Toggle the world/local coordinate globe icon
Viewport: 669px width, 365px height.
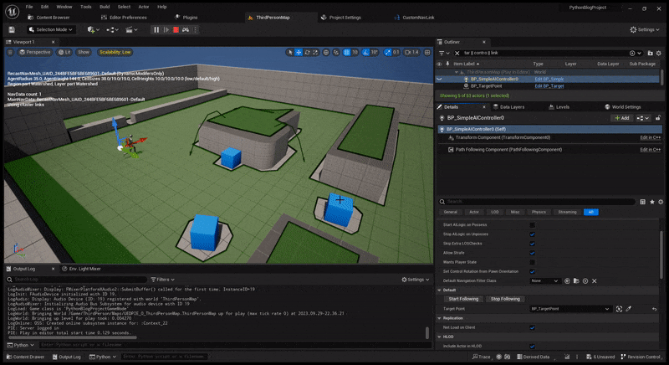pyautogui.click(x=326, y=52)
